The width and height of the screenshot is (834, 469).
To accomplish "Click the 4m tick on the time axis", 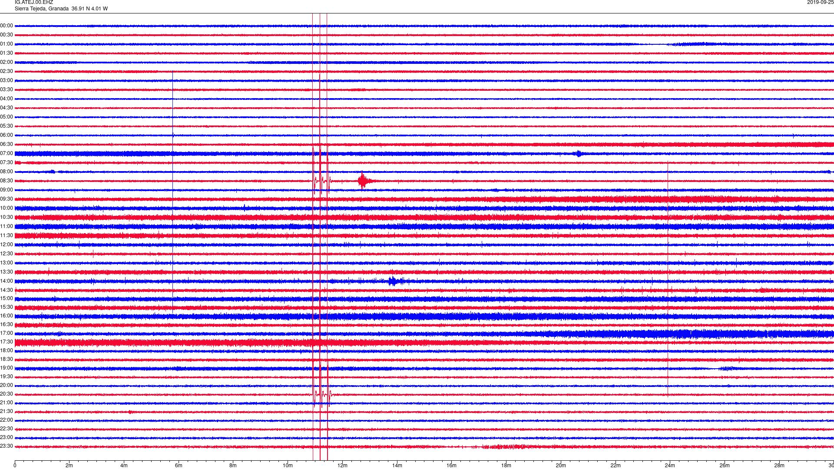I will coord(124,466).
